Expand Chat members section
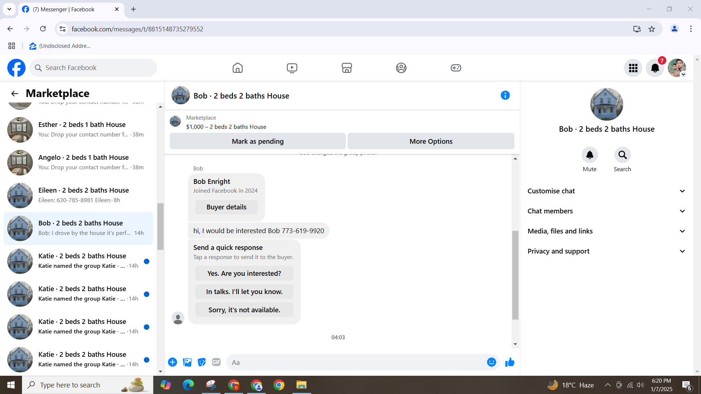 (606, 211)
